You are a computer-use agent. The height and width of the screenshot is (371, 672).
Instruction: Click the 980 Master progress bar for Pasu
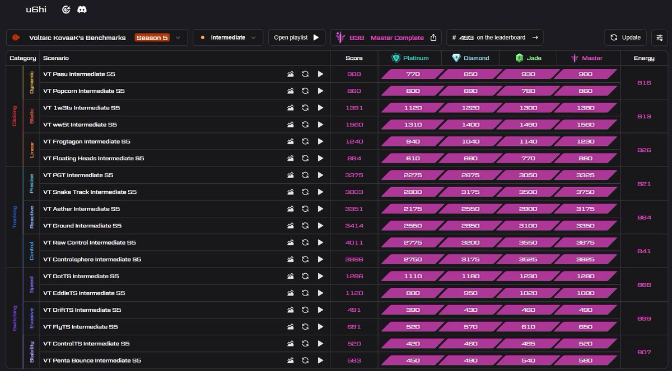[x=585, y=74]
